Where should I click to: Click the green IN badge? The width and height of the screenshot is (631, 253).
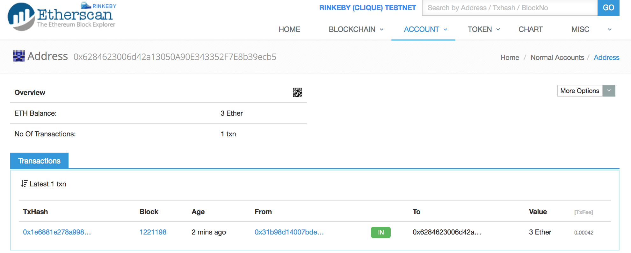(381, 232)
